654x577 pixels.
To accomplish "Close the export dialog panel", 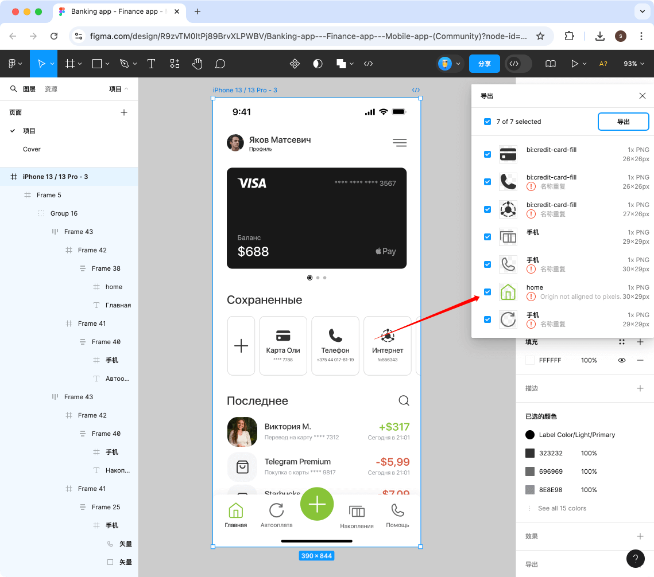I will tap(643, 96).
